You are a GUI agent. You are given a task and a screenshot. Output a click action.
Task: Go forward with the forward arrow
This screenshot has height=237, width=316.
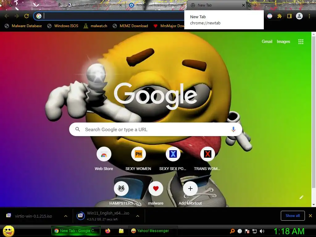(17, 16)
